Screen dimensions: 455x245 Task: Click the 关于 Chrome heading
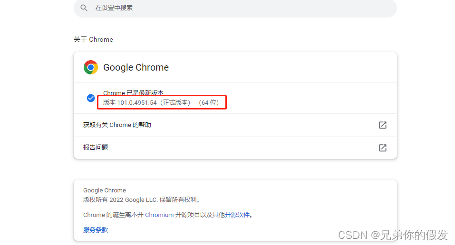(x=93, y=39)
